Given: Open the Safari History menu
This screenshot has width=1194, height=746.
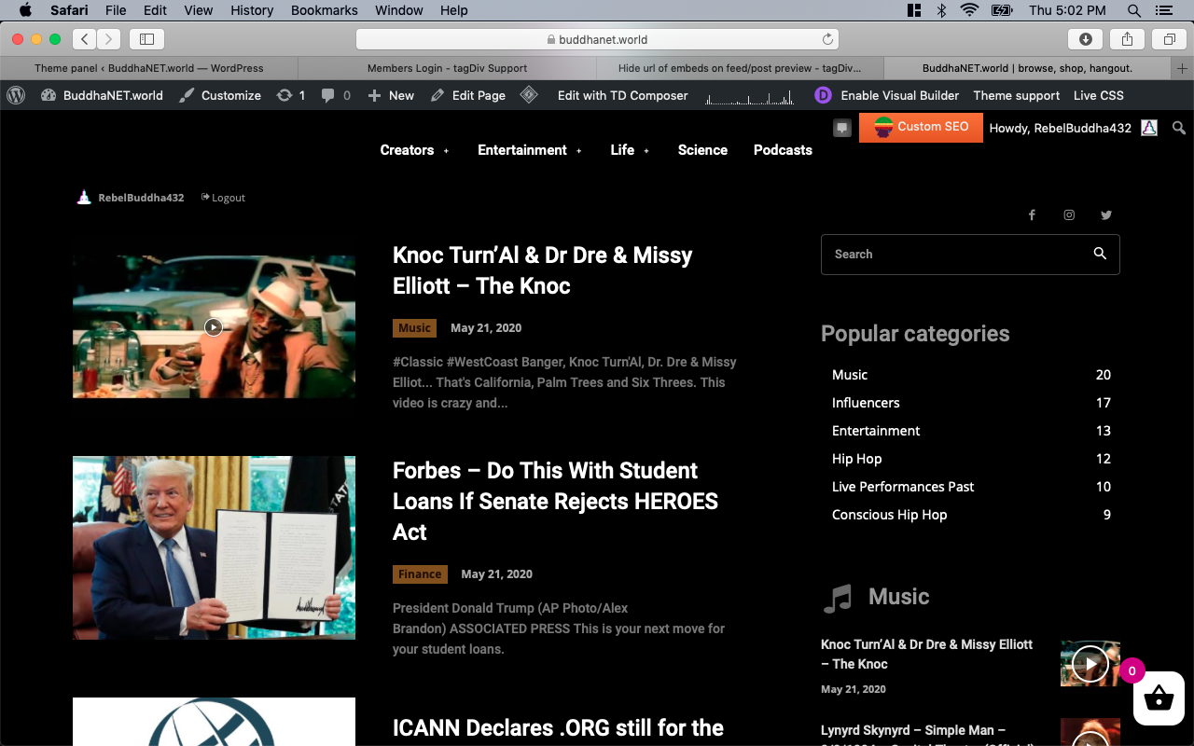Looking at the screenshot, I should tap(252, 10).
